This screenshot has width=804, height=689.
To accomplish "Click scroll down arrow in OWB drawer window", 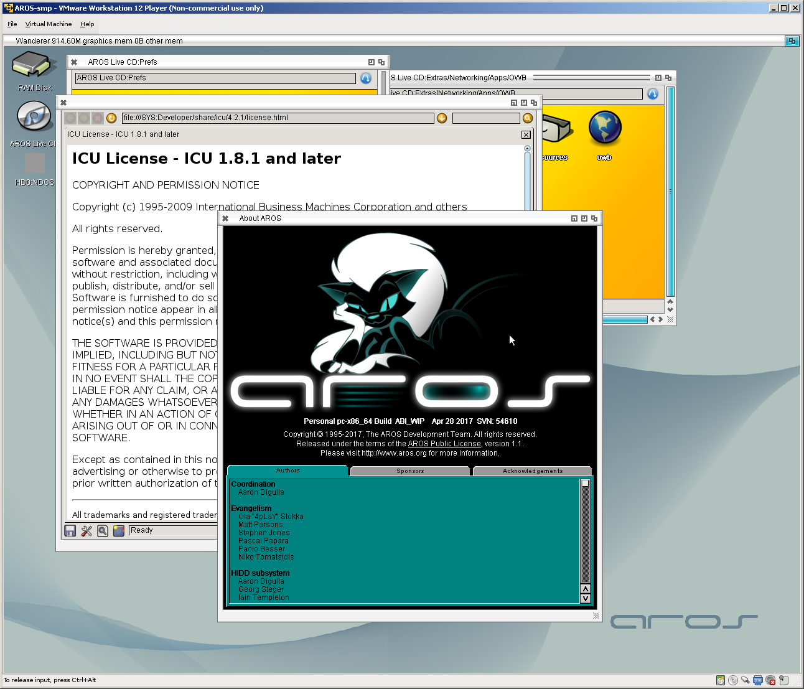I will (x=670, y=309).
